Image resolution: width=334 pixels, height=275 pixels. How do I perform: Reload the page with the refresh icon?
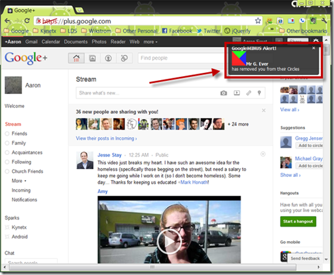click(x=27, y=21)
